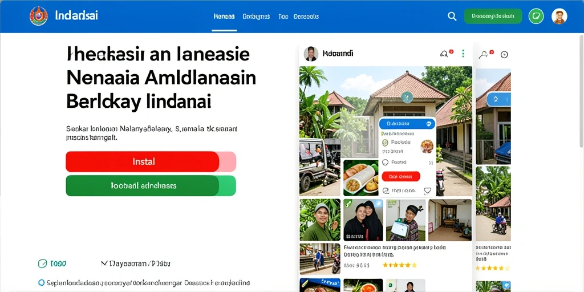The image size is (584, 292).
Task: Click the red button inside the popup card
Action: coord(401,177)
